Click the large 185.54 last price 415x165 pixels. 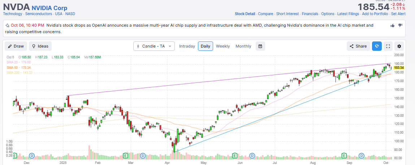click(373, 7)
